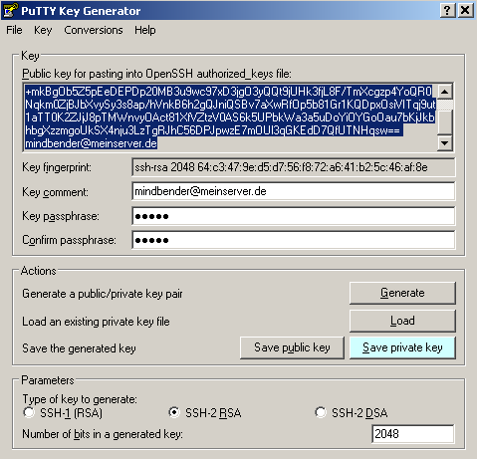Click the question mark help button
This screenshot has height=459, width=477.
[x=447, y=11]
